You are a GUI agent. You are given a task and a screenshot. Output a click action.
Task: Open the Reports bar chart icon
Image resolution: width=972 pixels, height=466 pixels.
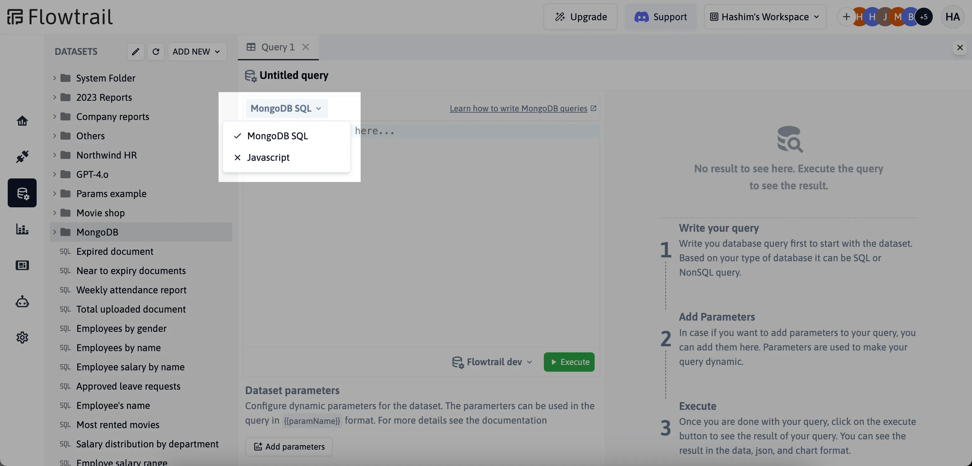pos(22,229)
